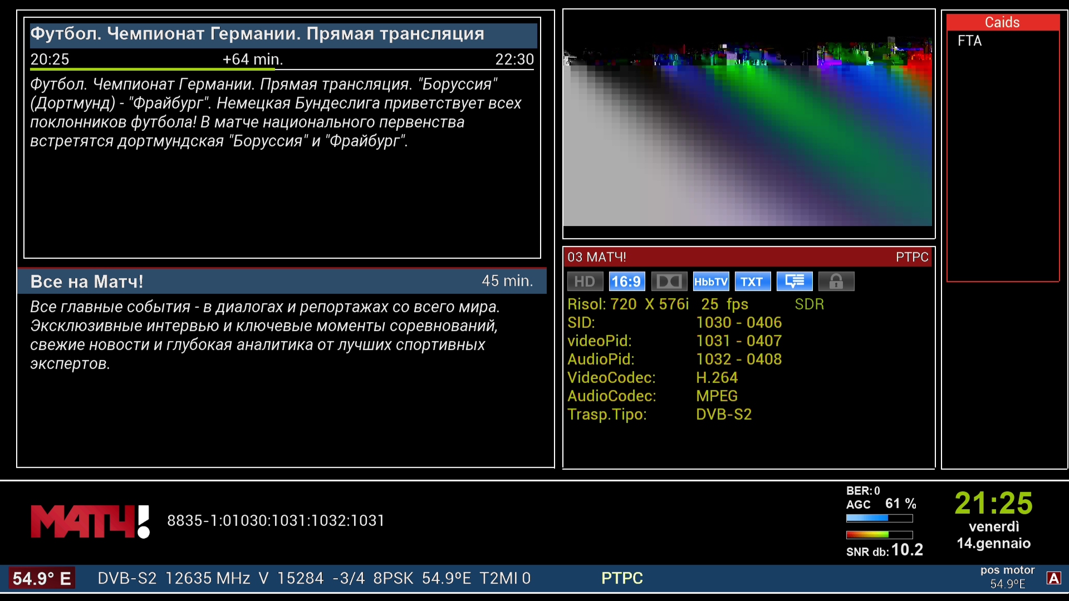
Task: Click the SNR signal quality bar
Action: [879, 535]
